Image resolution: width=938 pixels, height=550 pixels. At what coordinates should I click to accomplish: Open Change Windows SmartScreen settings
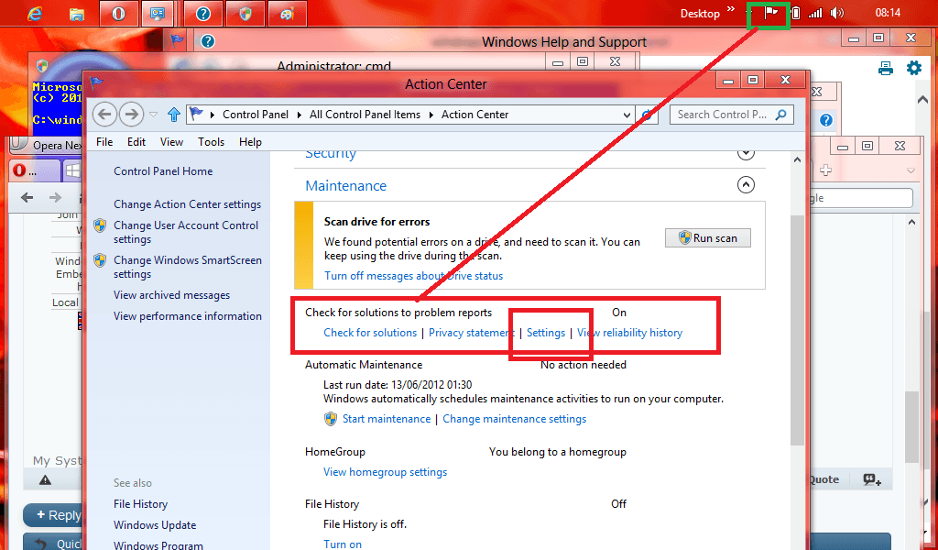point(187,267)
